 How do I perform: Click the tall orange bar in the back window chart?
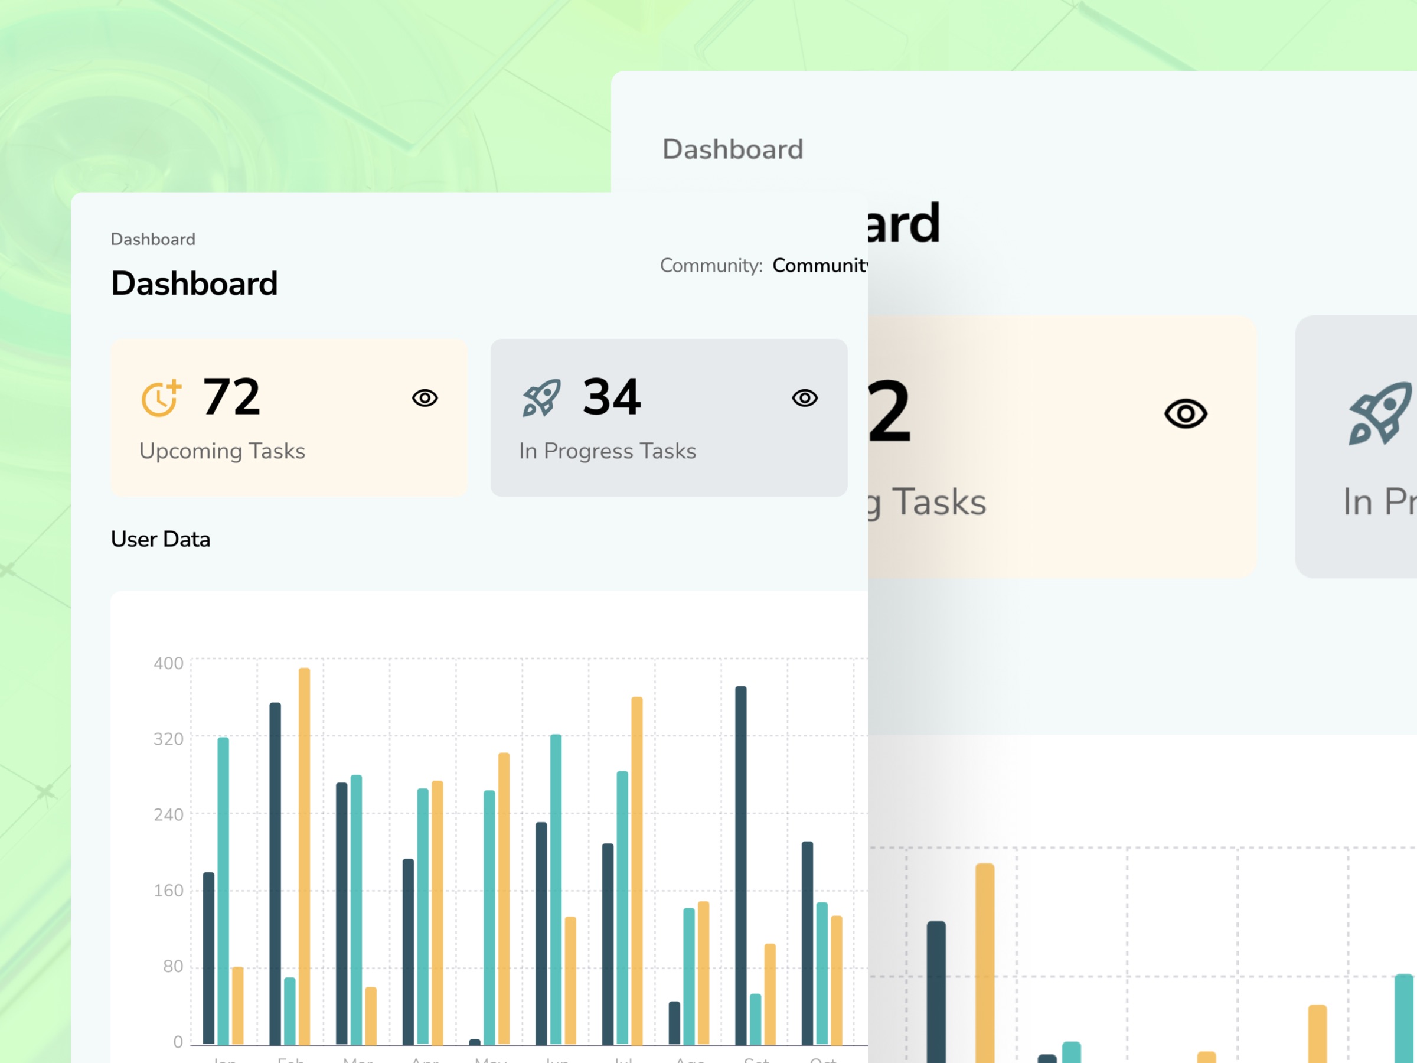[985, 963]
